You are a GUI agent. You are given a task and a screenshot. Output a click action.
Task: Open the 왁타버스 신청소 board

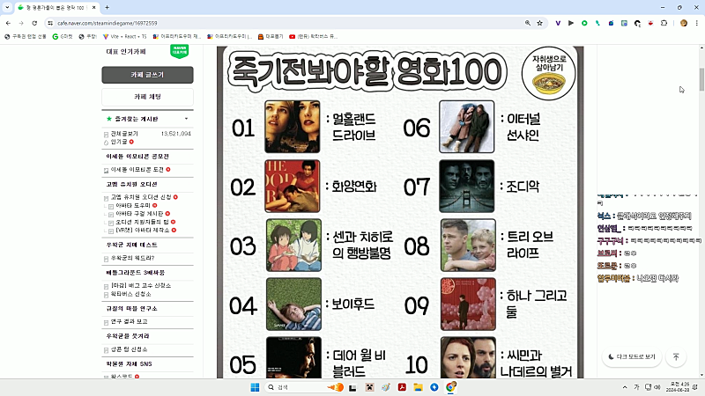pyautogui.click(x=130, y=294)
